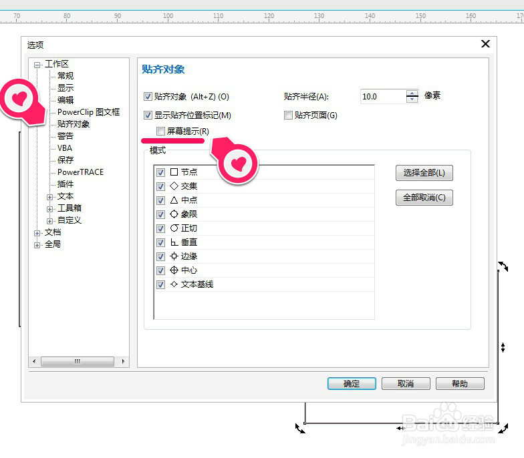Click the 垂直 perpendicular icon

coord(174,242)
